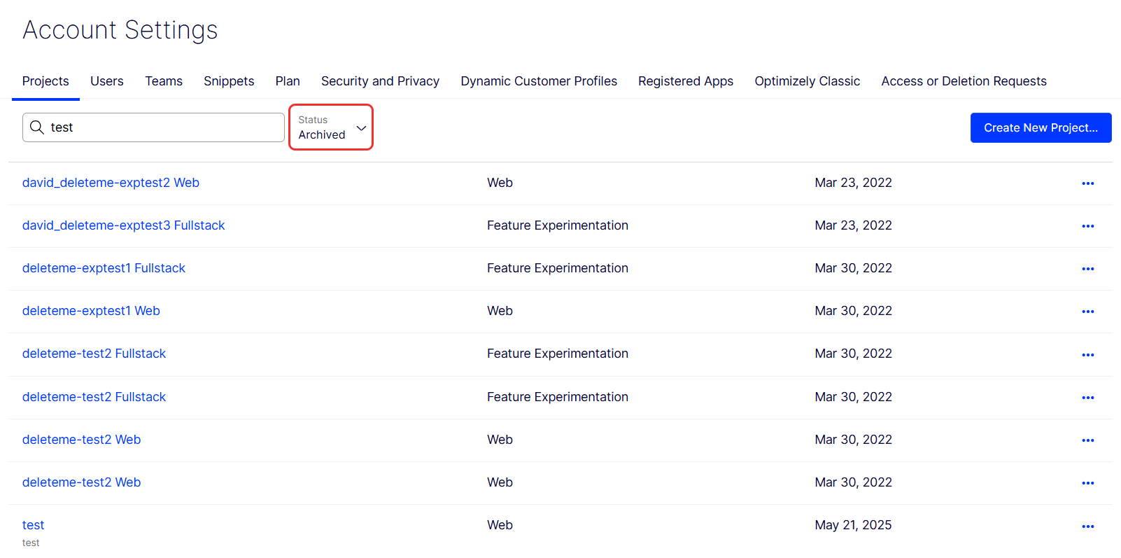Show ellipsis menu for first deleteme-test2 Fullstack
Image resolution: width=1121 pixels, height=558 pixels.
click(1087, 355)
